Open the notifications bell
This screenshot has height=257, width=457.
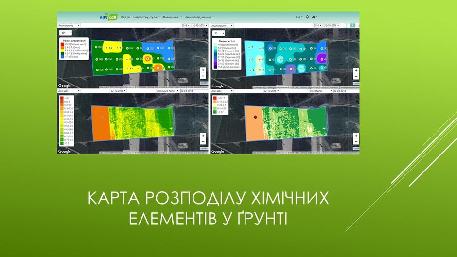pyautogui.click(x=307, y=17)
